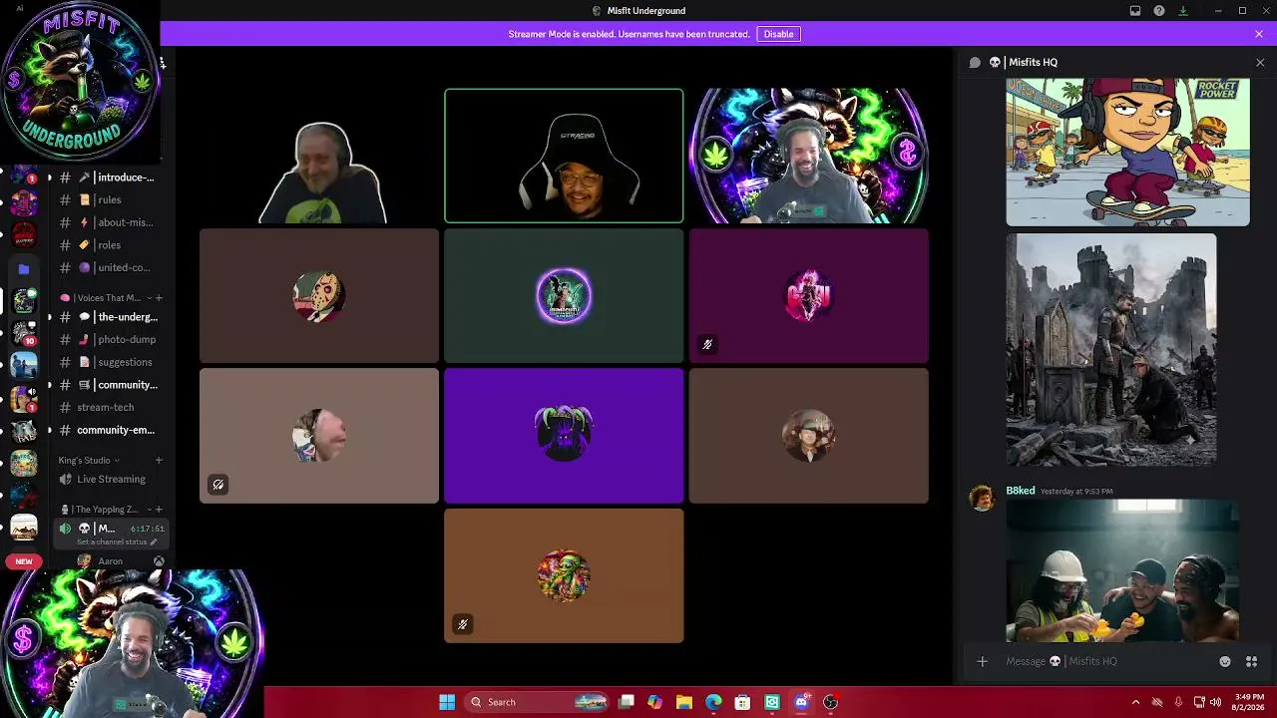The height and width of the screenshot is (718, 1277).
Task: Open the taskbar clock and date
Action: point(1249,702)
